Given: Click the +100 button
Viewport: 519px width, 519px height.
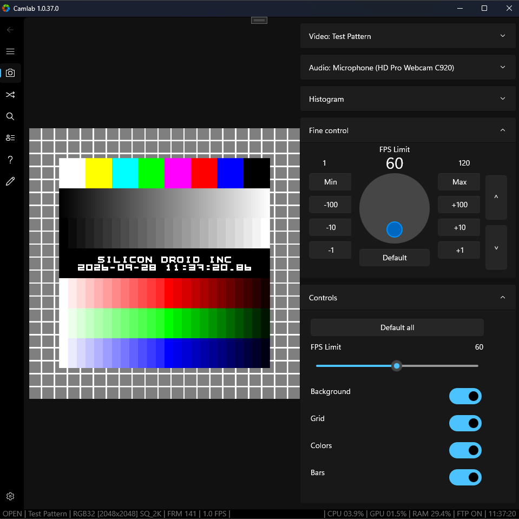Looking at the screenshot, I should [459, 205].
